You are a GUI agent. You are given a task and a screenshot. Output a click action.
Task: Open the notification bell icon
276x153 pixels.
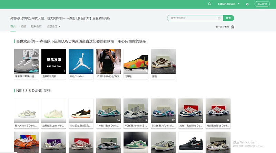click(209, 4)
